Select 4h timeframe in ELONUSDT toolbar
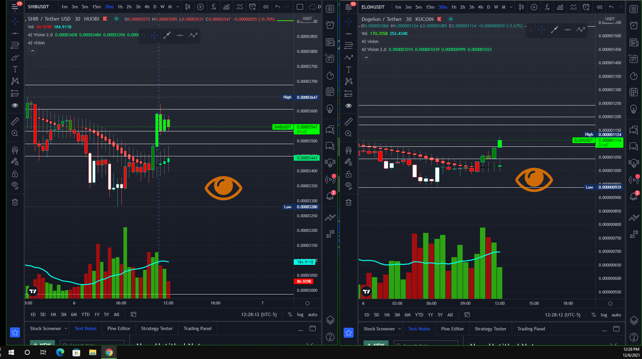This screenshot has height=359, width=642. coord(481,7)
